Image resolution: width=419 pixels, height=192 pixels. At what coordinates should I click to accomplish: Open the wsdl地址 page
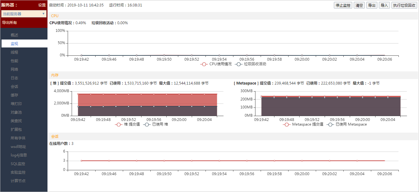[x=18, y=147]
